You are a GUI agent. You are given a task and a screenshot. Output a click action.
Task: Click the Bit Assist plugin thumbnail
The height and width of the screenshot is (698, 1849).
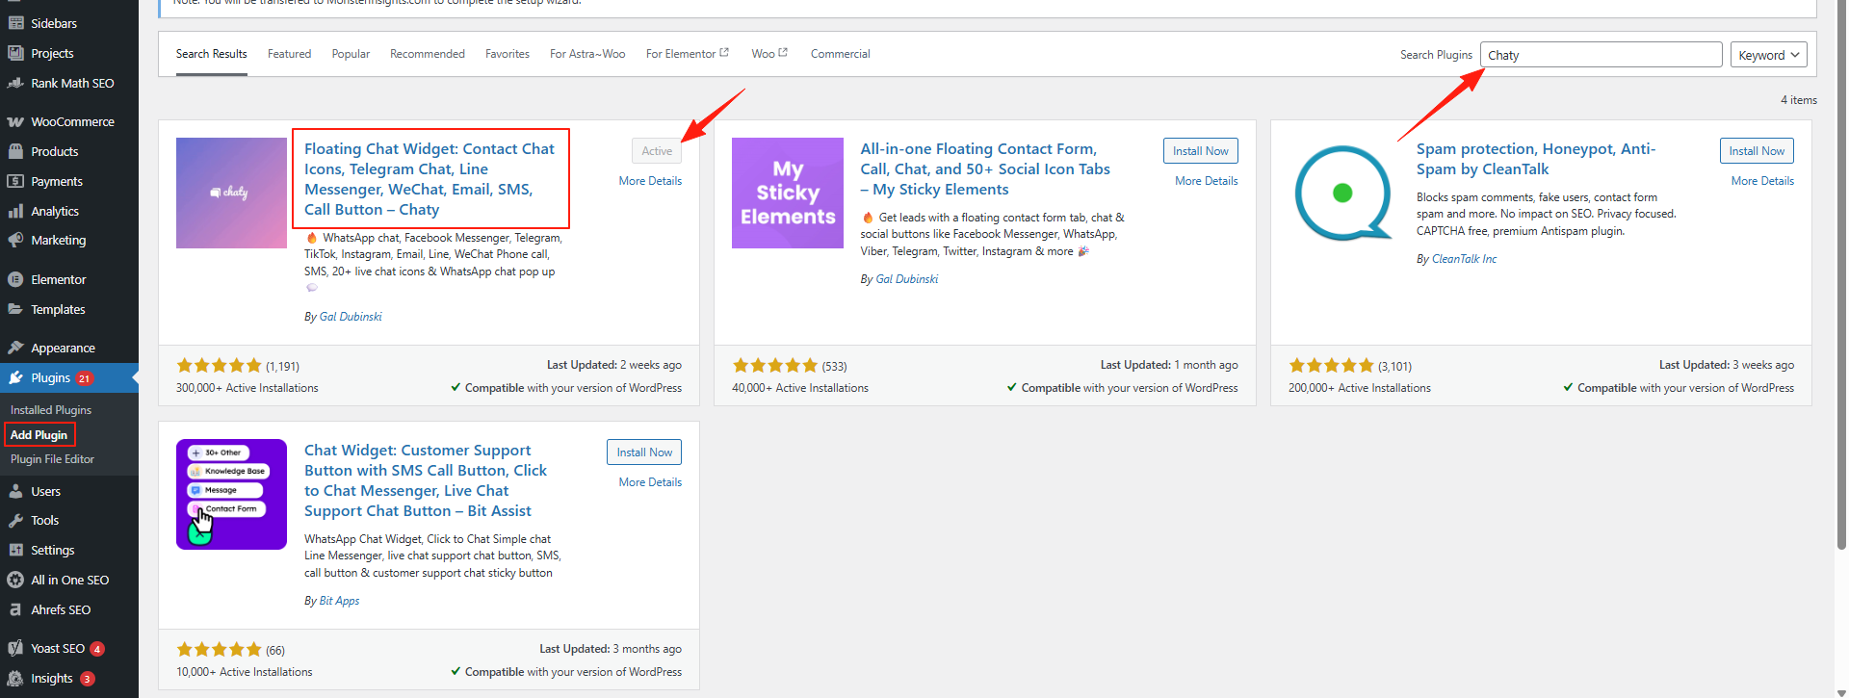(231, 494)
